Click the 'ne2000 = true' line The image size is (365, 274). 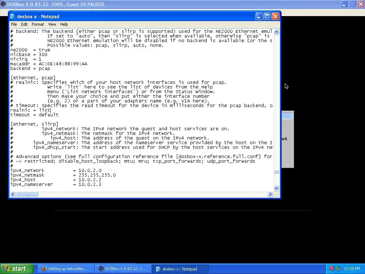coord(30,50)
